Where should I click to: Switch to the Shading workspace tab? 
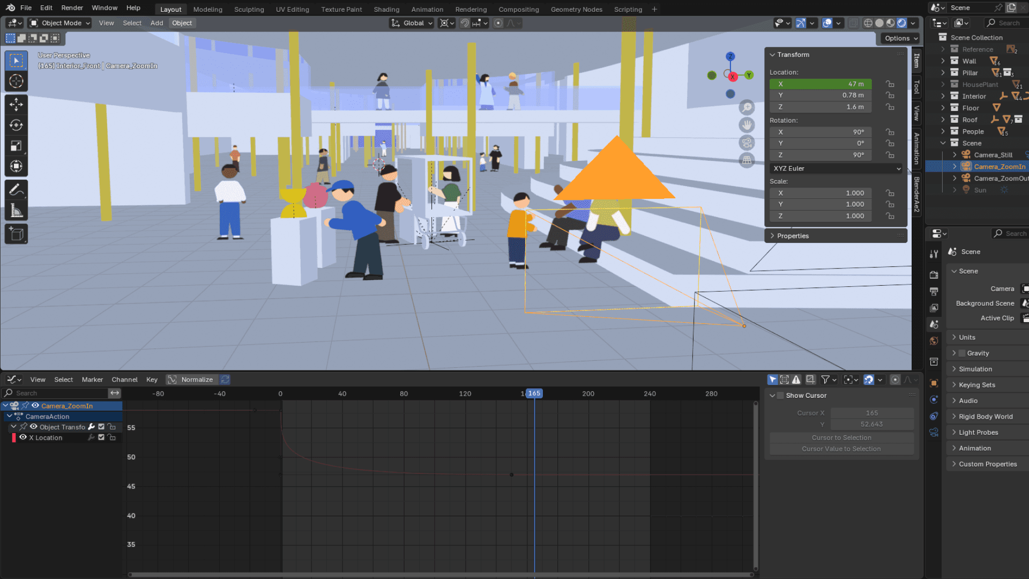point(386,9)
